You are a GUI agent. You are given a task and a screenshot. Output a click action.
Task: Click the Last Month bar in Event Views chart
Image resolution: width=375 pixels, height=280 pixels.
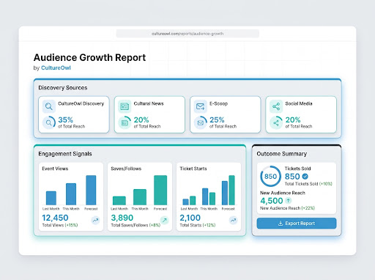coord(51,198)
